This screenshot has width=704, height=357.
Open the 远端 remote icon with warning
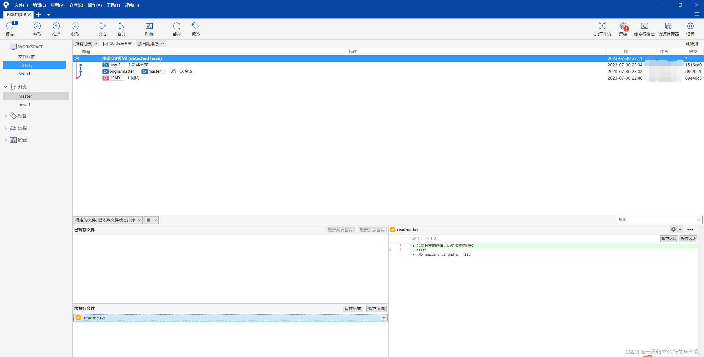tap(623, 29)
